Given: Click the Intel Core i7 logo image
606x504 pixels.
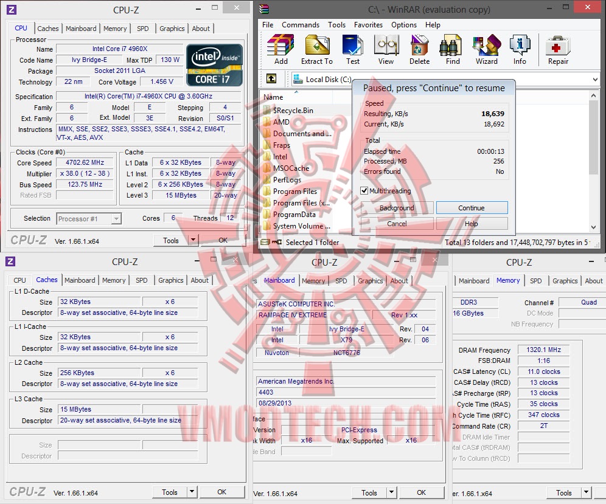Looking at the screenshot, I should pyautogui.click(x=214, y=65).
